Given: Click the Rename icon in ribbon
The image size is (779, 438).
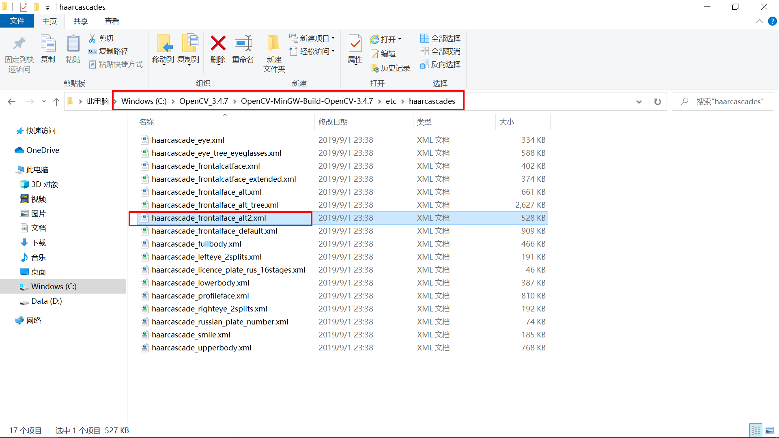Looking at the screenshot, I should pos(243,43).
